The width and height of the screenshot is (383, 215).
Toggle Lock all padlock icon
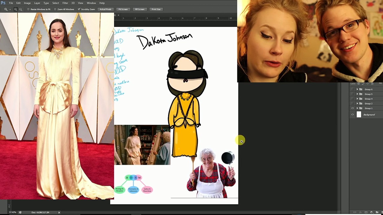point(372,84)
